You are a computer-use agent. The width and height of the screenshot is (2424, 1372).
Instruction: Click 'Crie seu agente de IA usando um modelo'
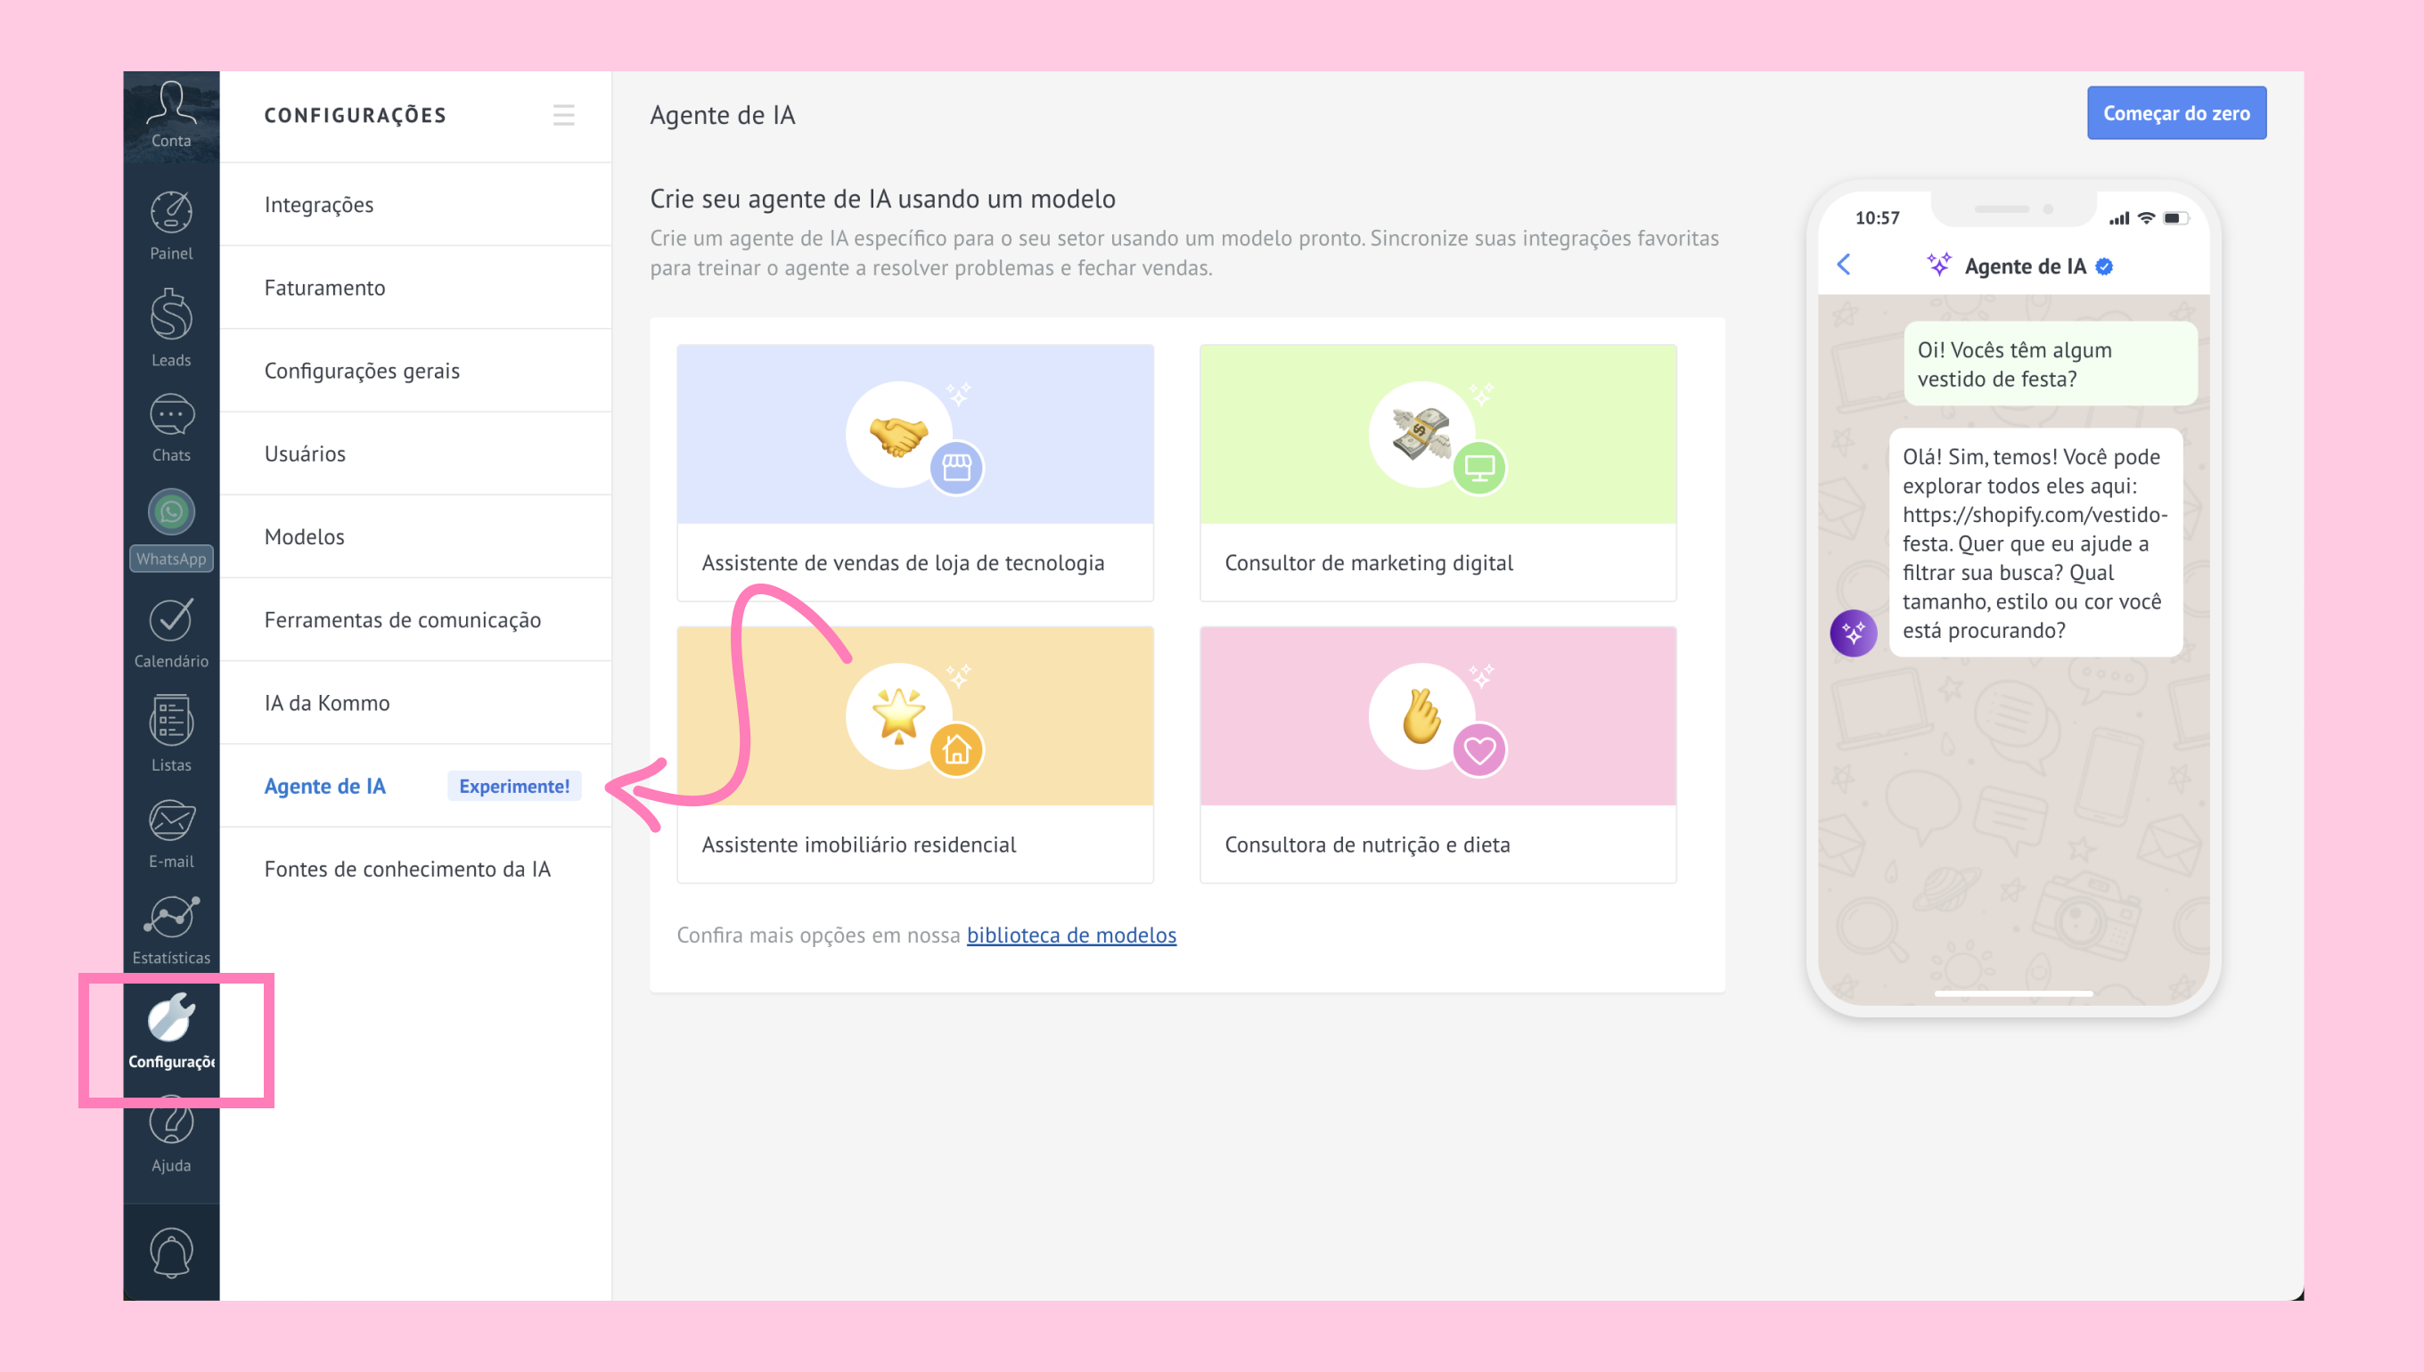(882, 199)
